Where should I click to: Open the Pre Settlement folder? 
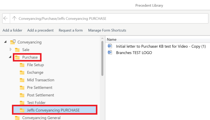click(x=39, y=87)
